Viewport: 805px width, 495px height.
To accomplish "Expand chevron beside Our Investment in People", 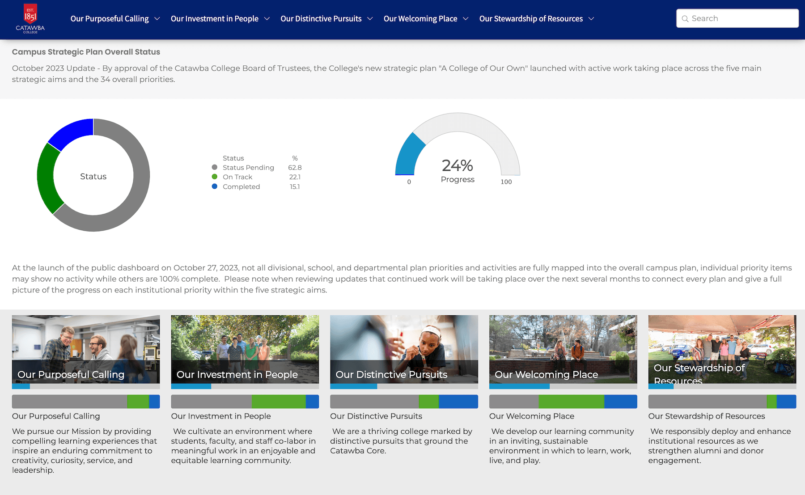I will [x=267, y=19].
